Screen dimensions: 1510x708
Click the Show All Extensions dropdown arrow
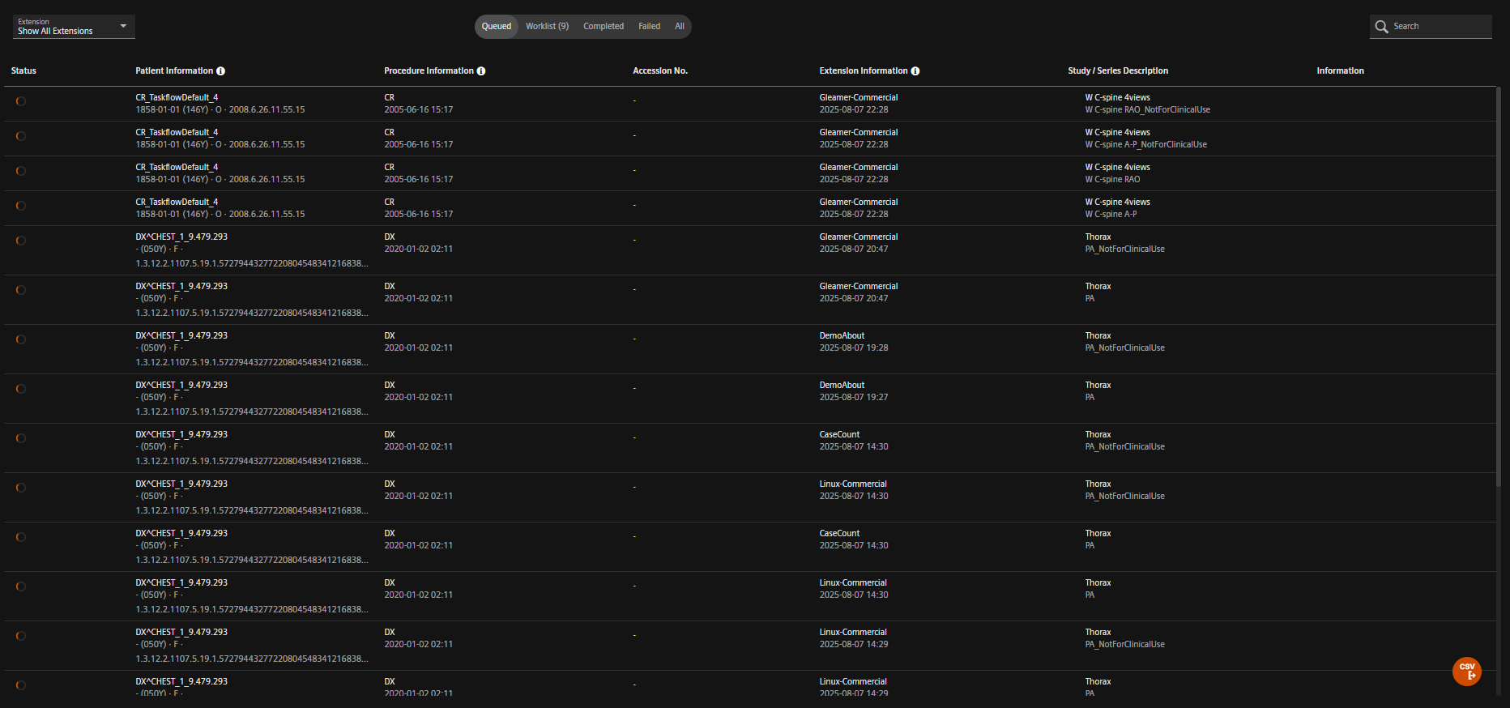123,26
